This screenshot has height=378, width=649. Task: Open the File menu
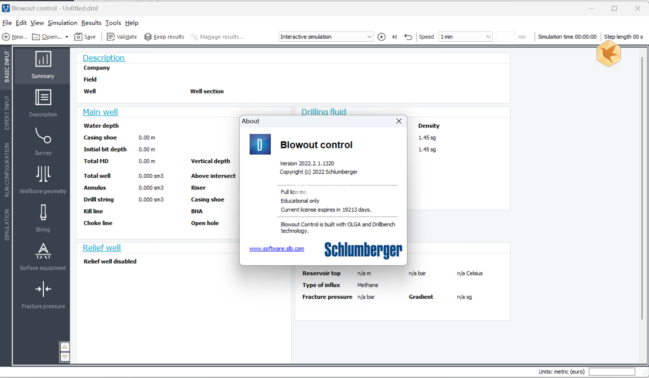pos(7,23)
